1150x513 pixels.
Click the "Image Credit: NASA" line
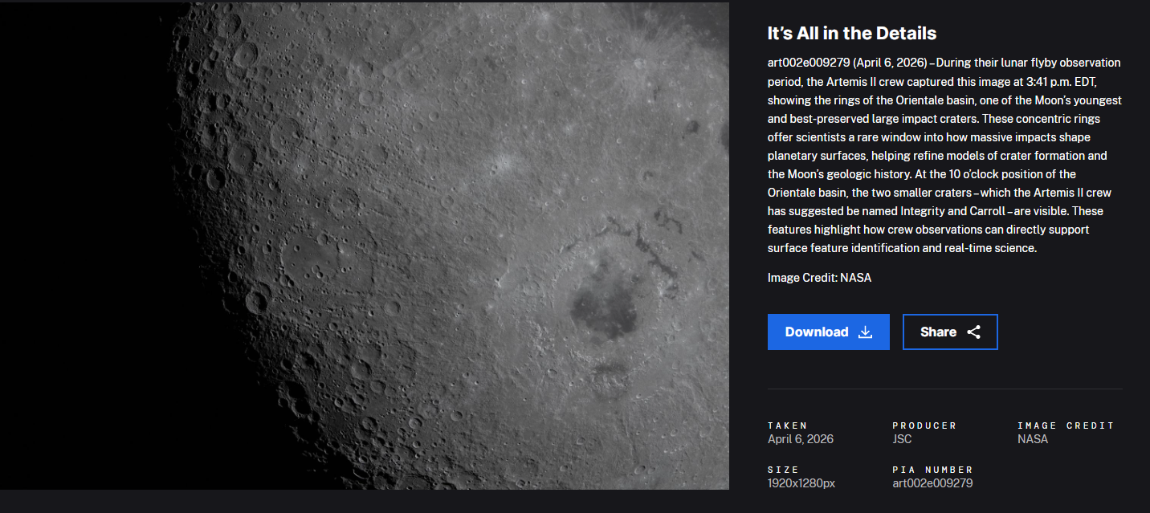pyautogui.click(x=819, y=278)
